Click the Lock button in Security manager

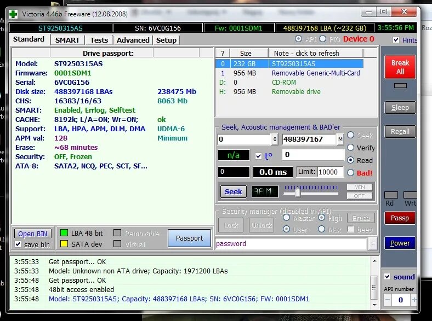231,225
